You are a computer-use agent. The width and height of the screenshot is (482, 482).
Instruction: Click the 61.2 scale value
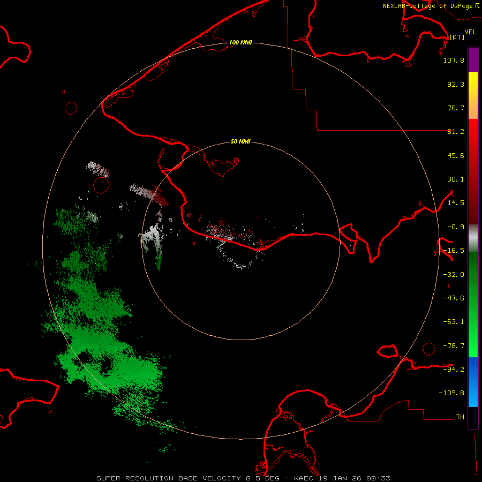pyautogui.click(x=456, y=132)
